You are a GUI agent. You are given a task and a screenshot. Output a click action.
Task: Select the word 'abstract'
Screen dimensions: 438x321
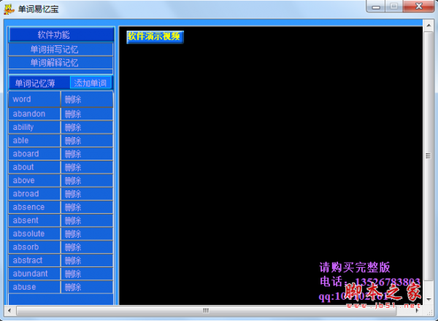click(34, 260)
